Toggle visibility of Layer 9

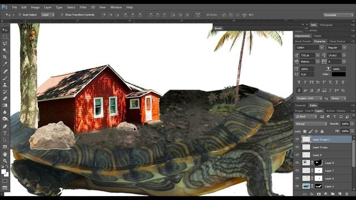[297, 155]
